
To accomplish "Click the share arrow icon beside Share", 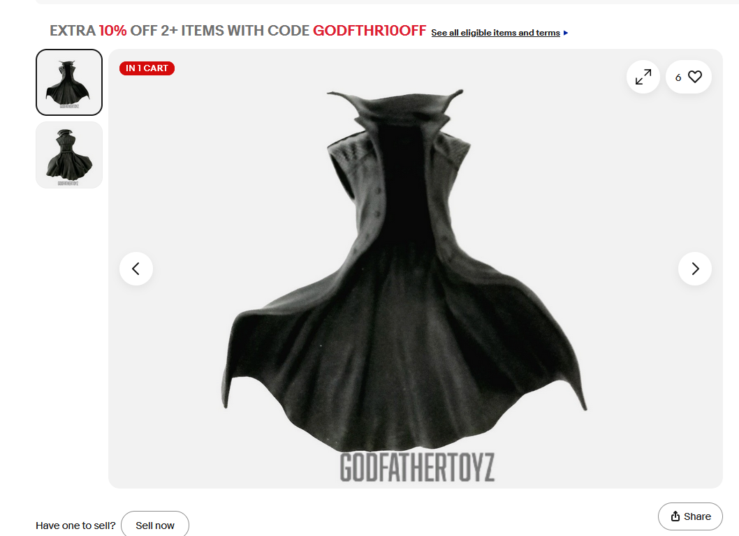I will [675, 516].
